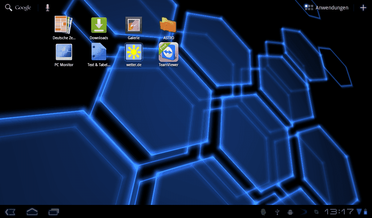Show recent apps
The width and height of the screenshot is (372, 218).
coord(54,211)
